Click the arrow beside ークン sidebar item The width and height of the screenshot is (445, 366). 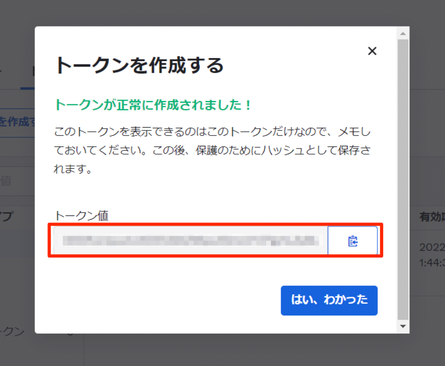[70, 333]
